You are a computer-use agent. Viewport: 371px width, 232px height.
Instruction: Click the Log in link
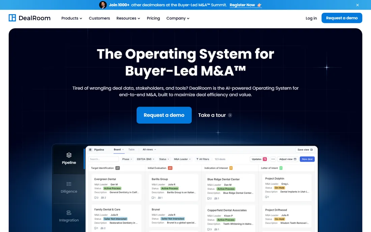(311, 18)
